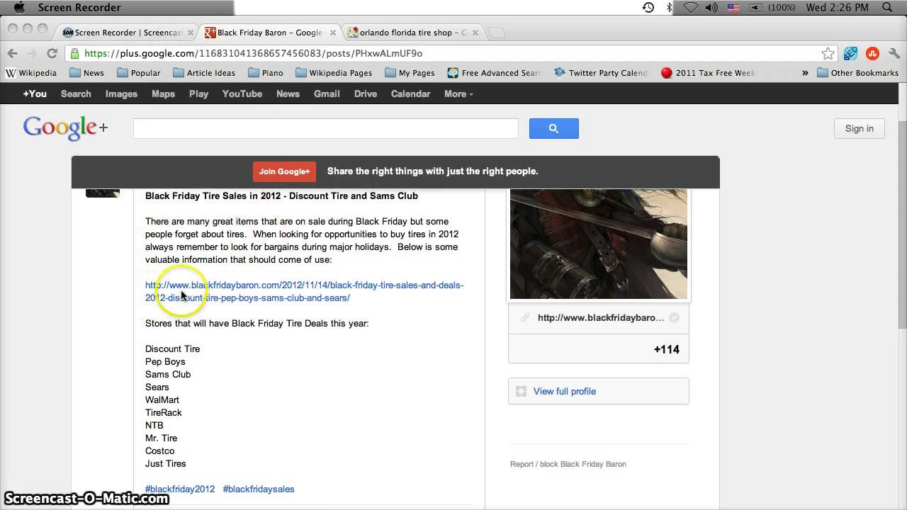Click the Google+ logo

65,127
